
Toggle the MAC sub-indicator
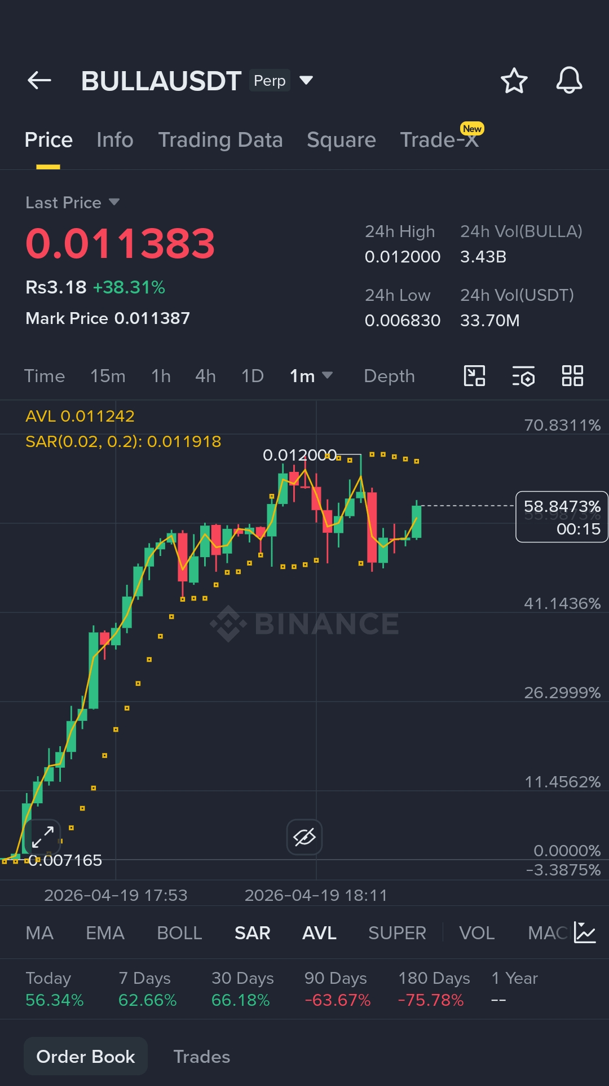tap(548, 933)
